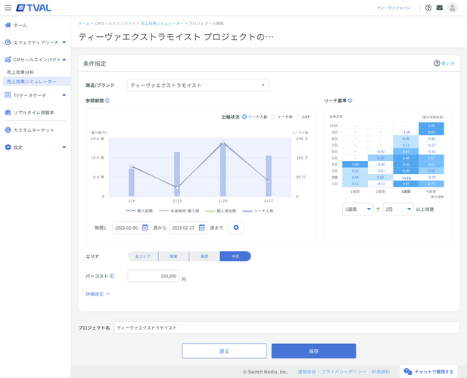Click the 保存 save button

313,352
